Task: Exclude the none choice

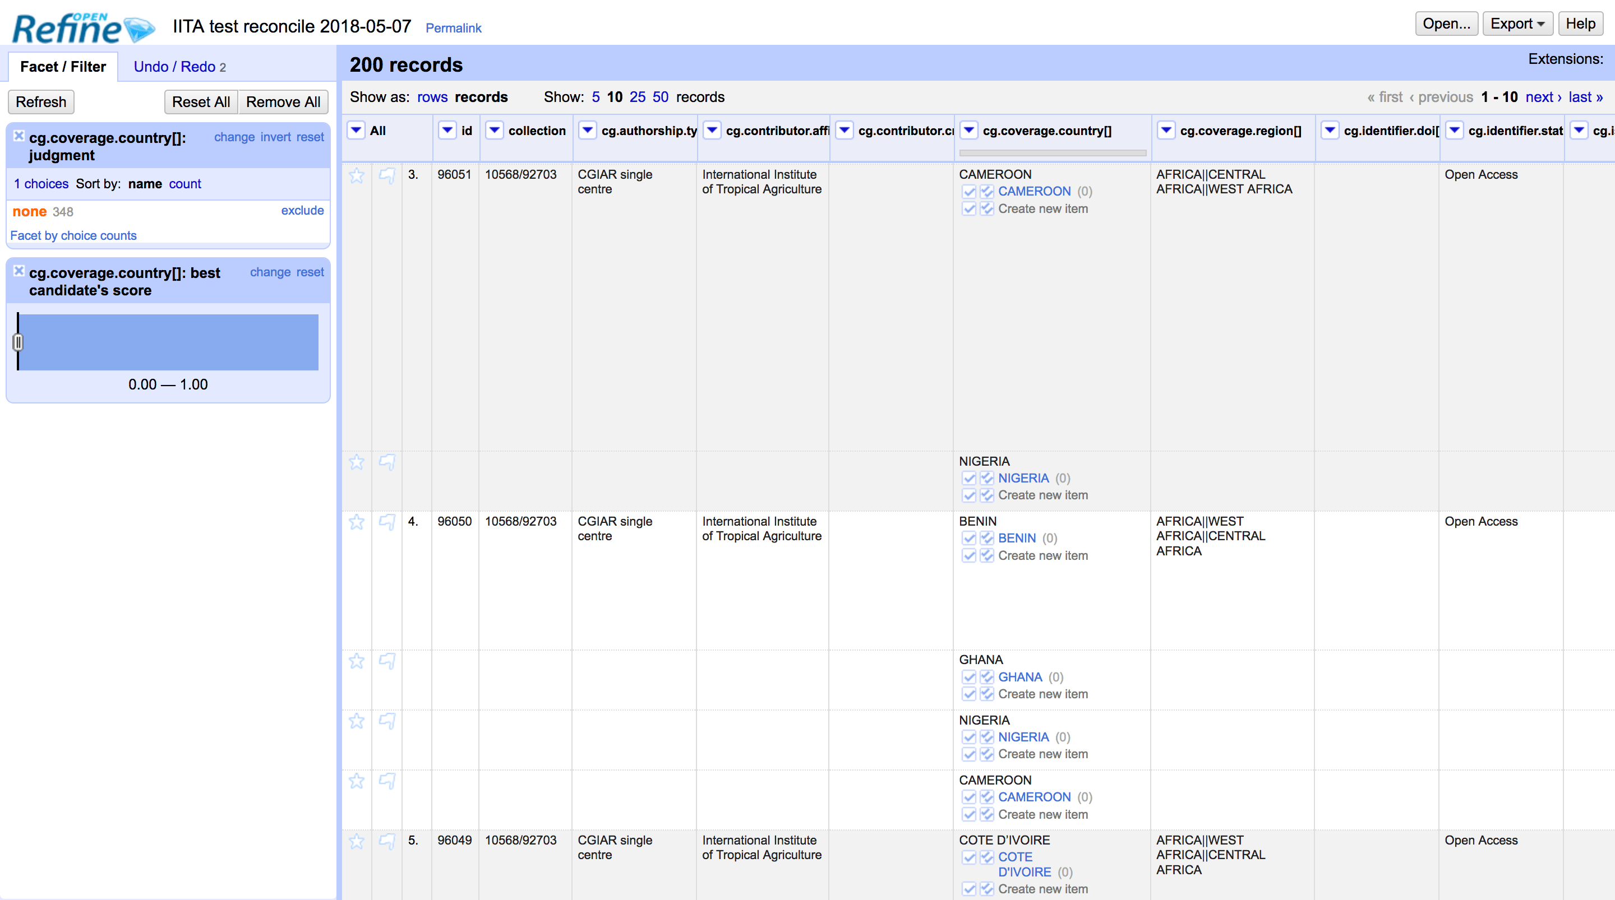Action: pos(302,211)
